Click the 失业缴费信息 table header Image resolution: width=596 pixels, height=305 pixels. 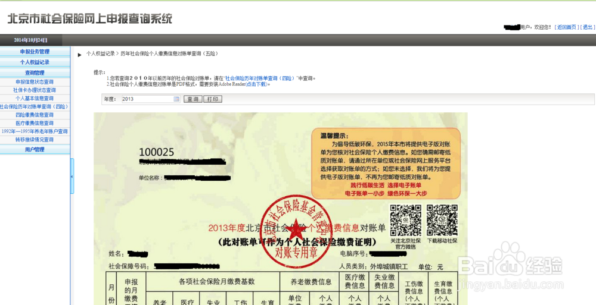(x=384, y=282)
